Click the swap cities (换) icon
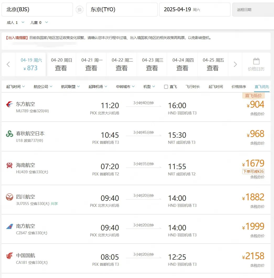 (79, 10)
